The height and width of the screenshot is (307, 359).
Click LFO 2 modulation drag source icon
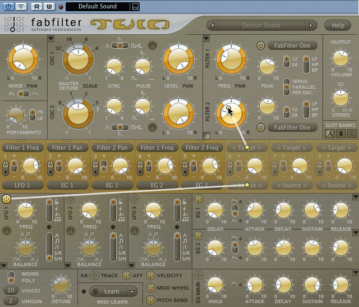(71, 199)
